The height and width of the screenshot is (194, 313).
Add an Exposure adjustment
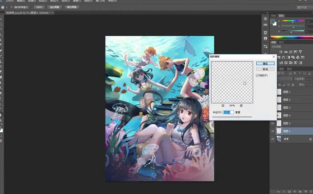click(x=296, y=52)
